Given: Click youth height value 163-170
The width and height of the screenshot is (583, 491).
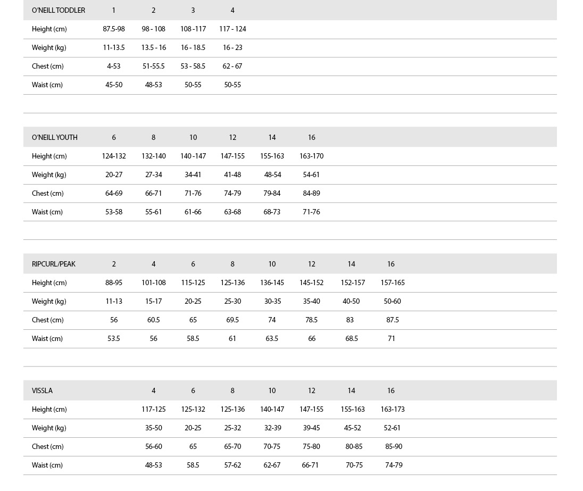Looking at the screenshot, I should [x=312, y=156].
